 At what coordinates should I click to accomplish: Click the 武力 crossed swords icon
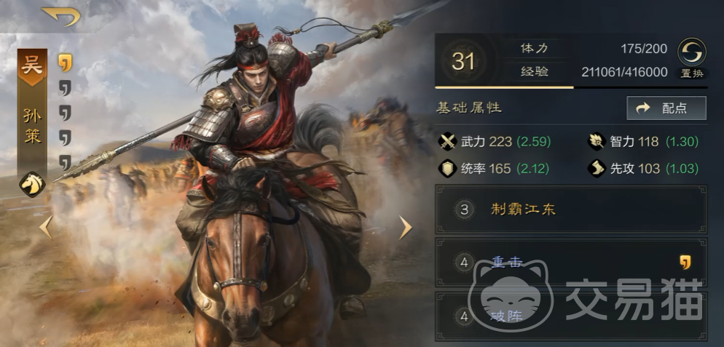(x=447, y=142)
